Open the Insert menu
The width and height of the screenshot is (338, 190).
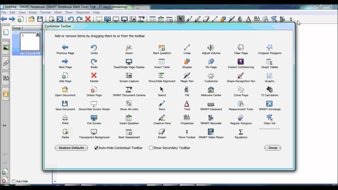tap(33, 12)
